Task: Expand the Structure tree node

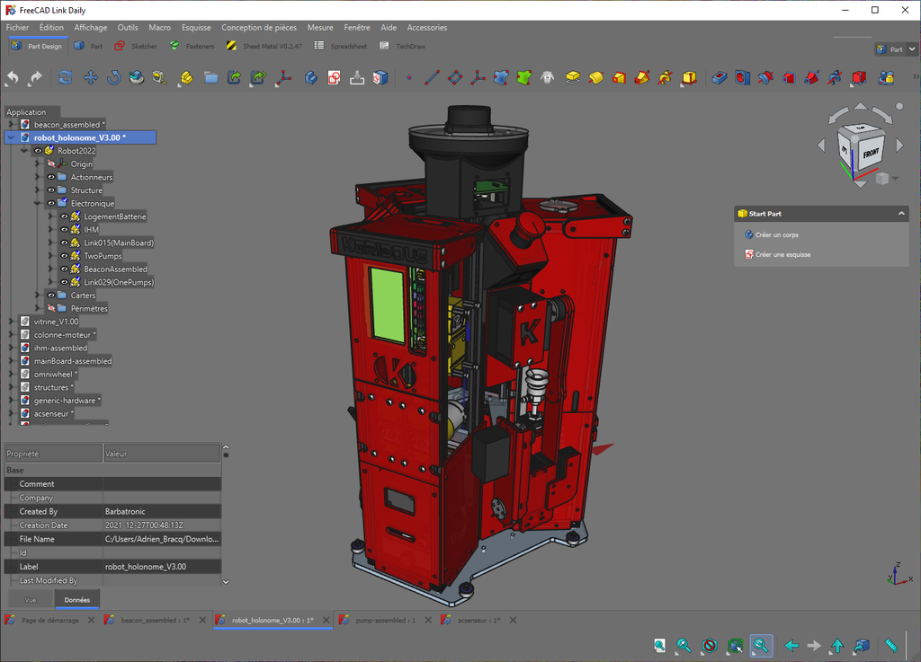Action: click(x=38, y=190)
